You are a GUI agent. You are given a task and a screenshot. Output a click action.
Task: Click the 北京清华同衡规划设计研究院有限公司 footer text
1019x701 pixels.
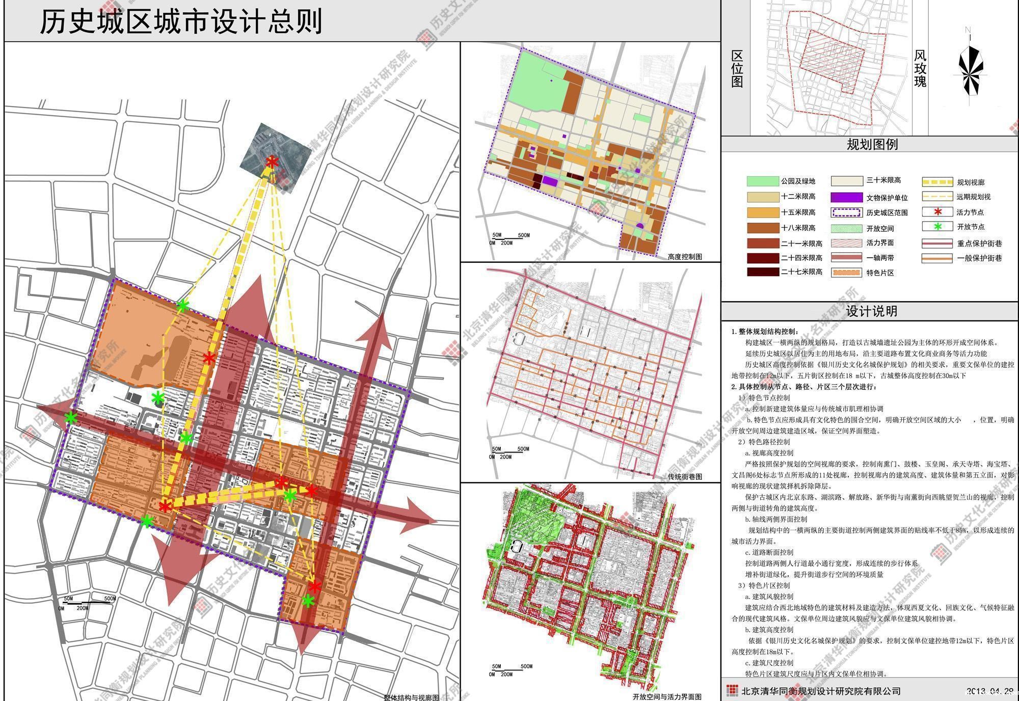tap(821, 691)
